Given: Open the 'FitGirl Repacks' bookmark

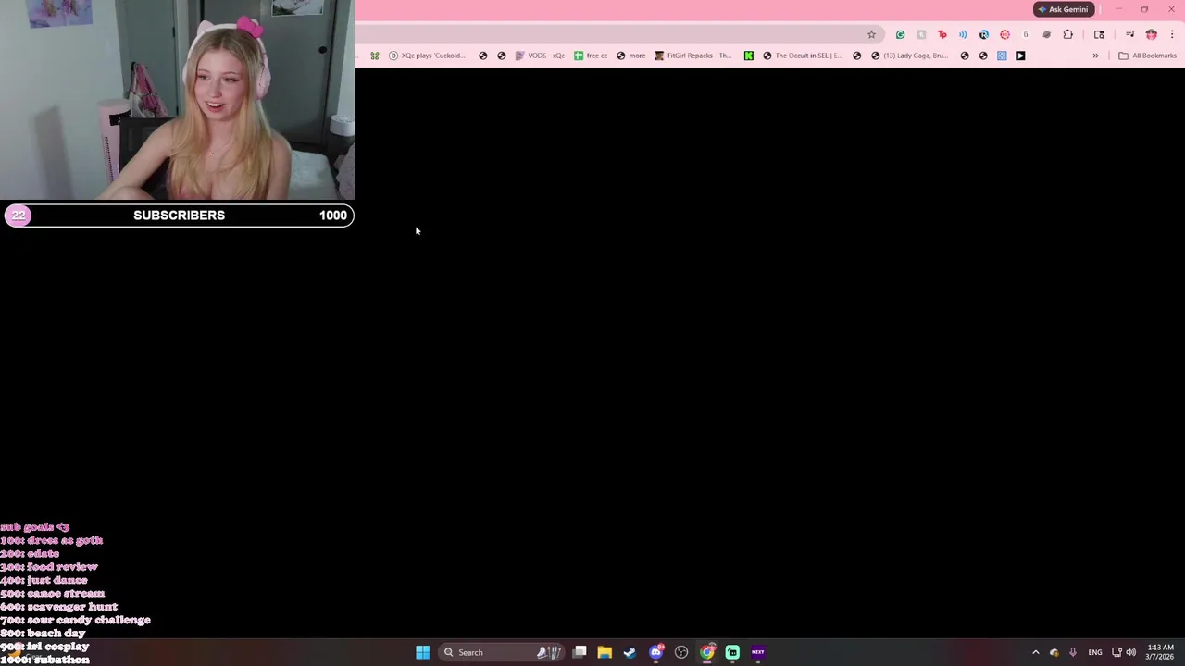Looking at the screenshot, I should coord(692,55).
